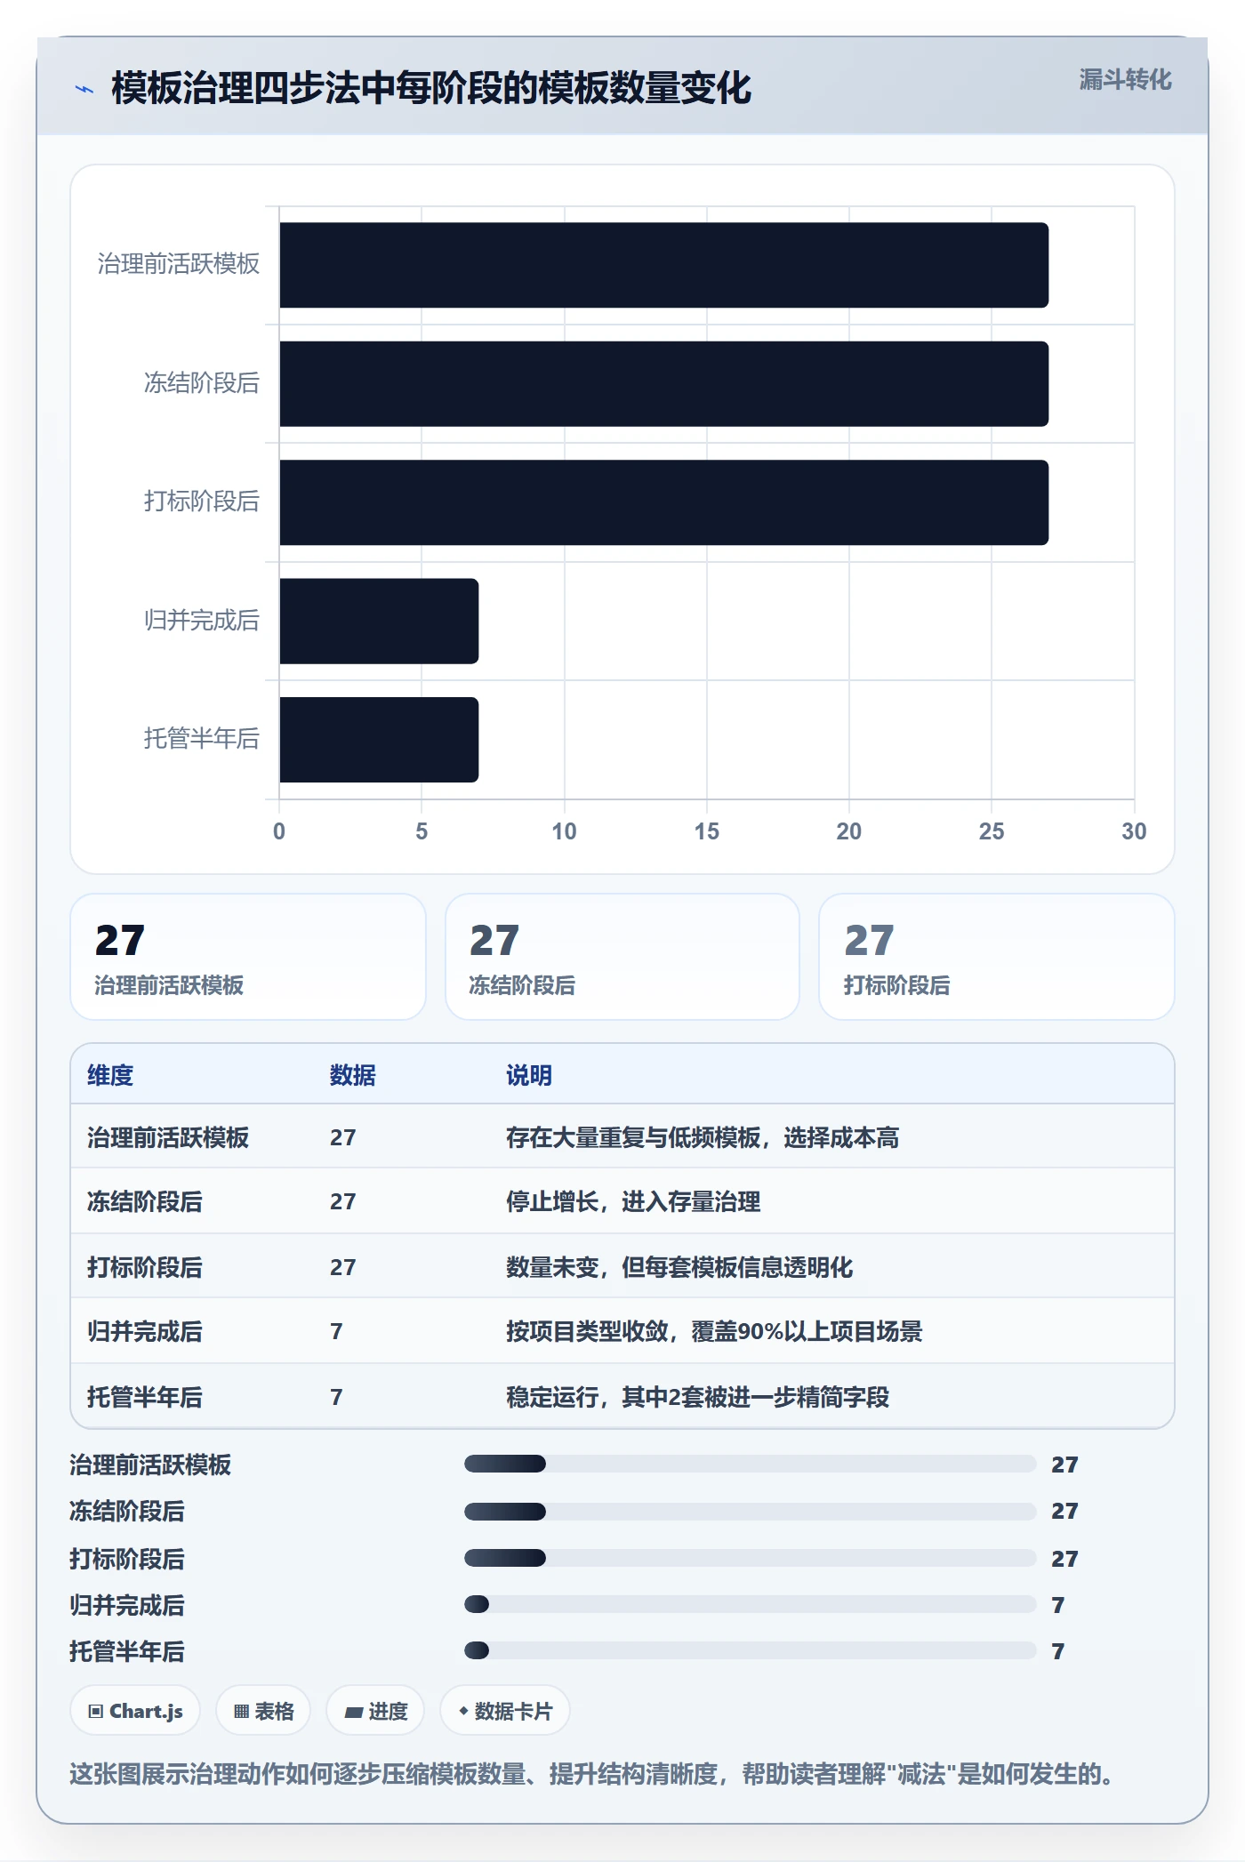Click 归并完成后 row label in the table
The width and height of the screenshot is (1245, 1862).
click(145, 1331)
